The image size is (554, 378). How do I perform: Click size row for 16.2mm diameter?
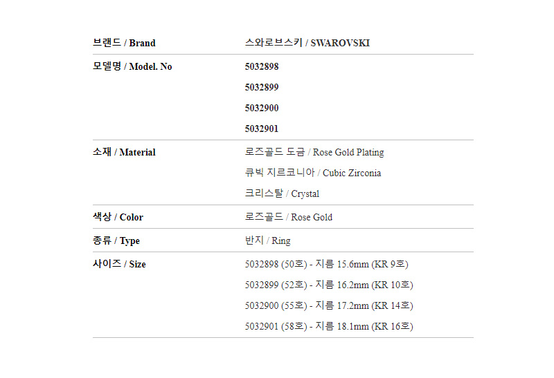[x=330, y=285]
